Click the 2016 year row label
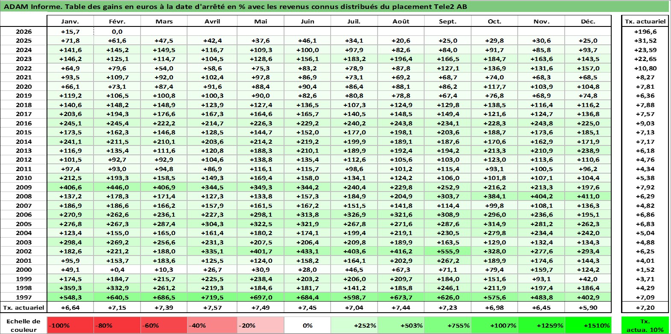Viewport: 671px width, 334px height. (x=23, y=123)
